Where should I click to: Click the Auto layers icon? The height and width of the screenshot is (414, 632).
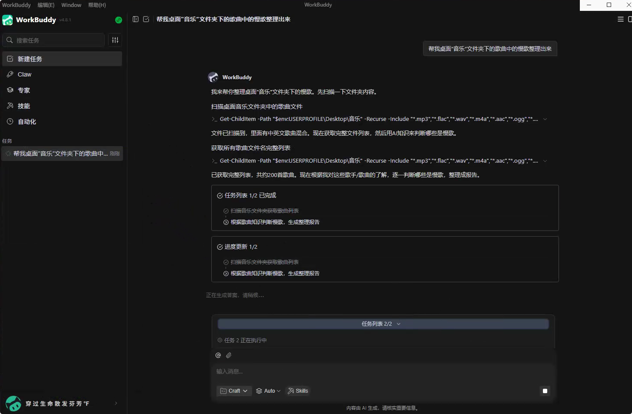pyautogui.click(x=259, y=391)
